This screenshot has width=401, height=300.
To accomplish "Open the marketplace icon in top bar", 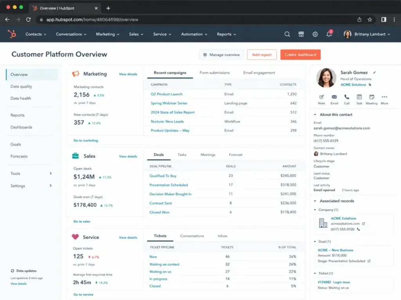I will pos(301,34).
